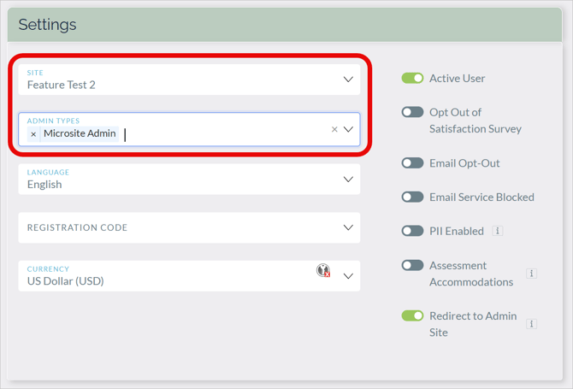
Task: Open the Assessment Accommodations info icon
Action: pyautogui.click(x=531, y=274)
